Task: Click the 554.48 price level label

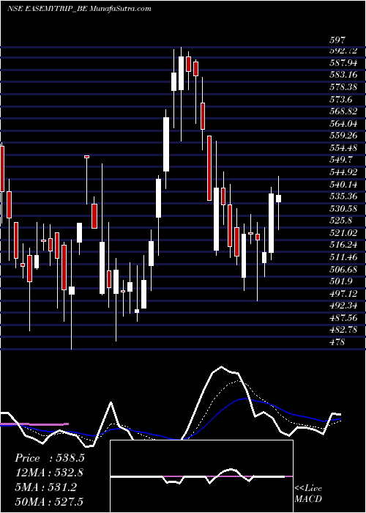Action: click(343, 147)
